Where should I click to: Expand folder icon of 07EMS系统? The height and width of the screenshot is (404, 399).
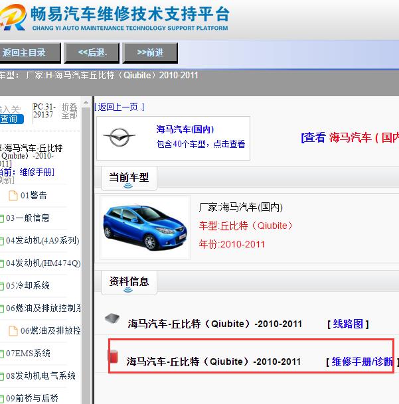2,354
